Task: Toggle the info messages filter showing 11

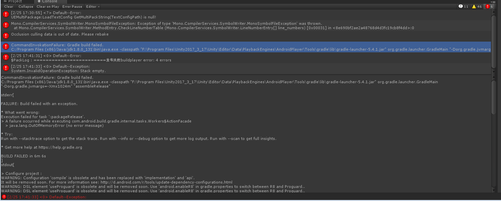Action: click(x=463, y=6)
